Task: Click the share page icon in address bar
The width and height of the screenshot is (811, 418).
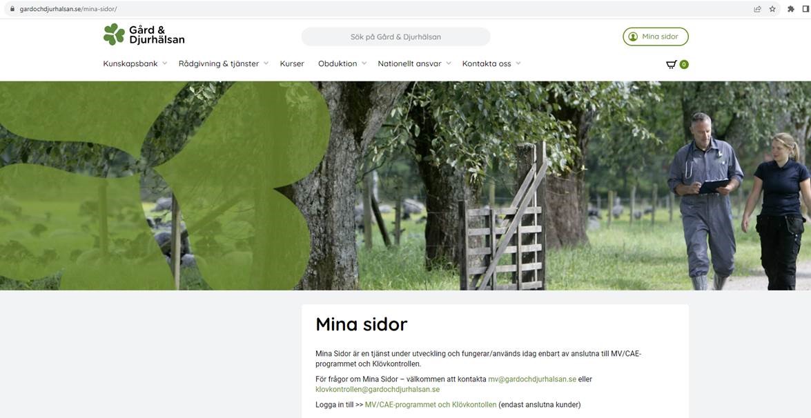Action: tap(757, 9)
